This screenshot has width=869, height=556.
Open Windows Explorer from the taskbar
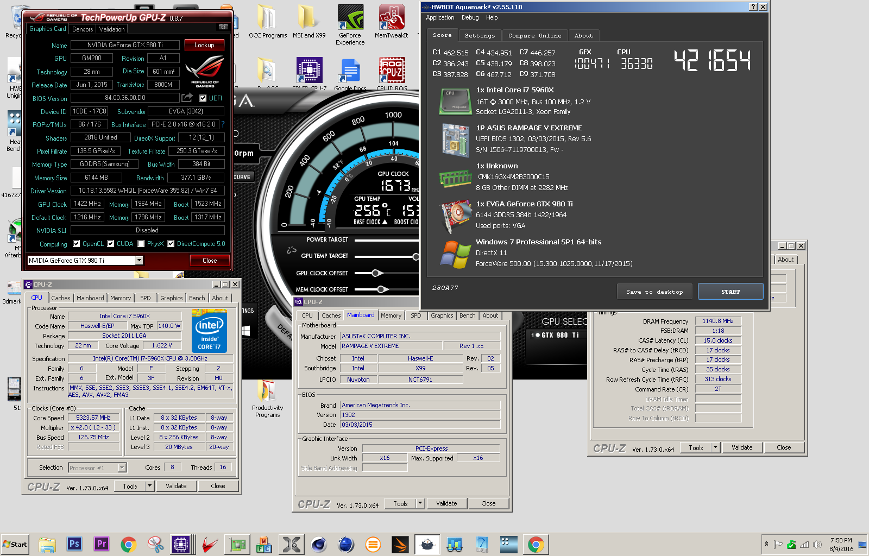[x=47, y=544]
